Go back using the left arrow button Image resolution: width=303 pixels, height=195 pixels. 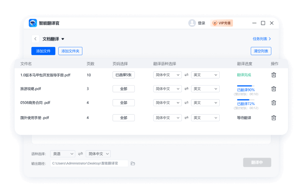point(35,39)
